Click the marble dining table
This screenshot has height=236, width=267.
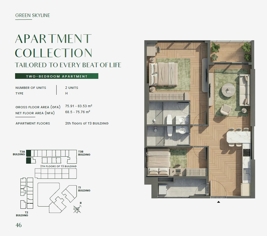[x=238, y=137]
